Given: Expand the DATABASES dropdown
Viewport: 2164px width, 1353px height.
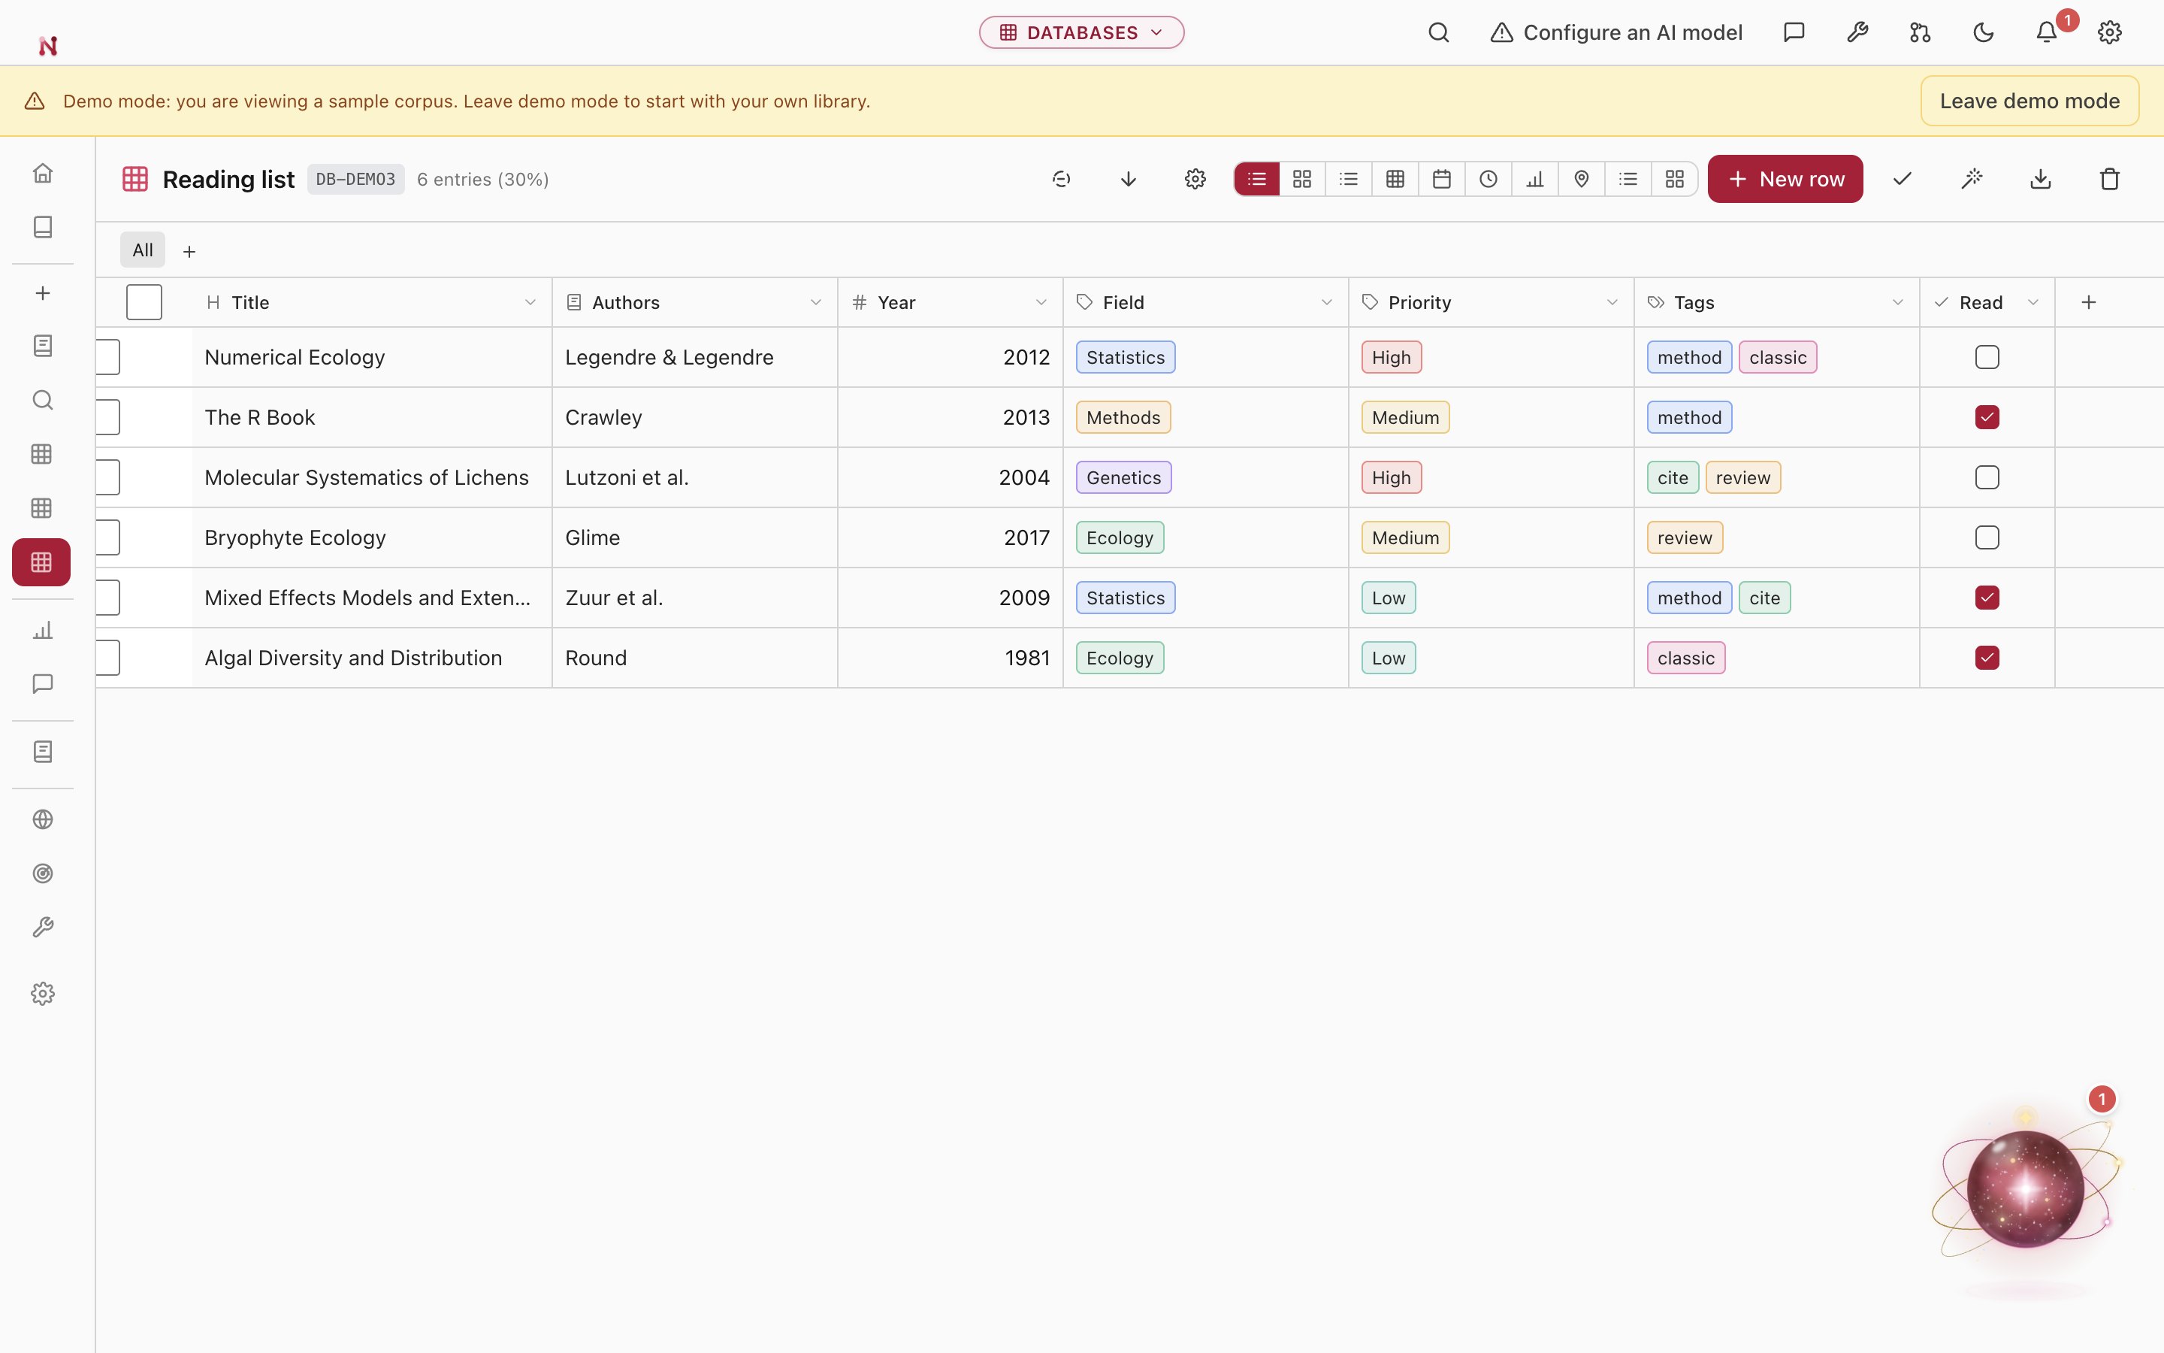Looking at the screenshot, I should pos(1081,33).
